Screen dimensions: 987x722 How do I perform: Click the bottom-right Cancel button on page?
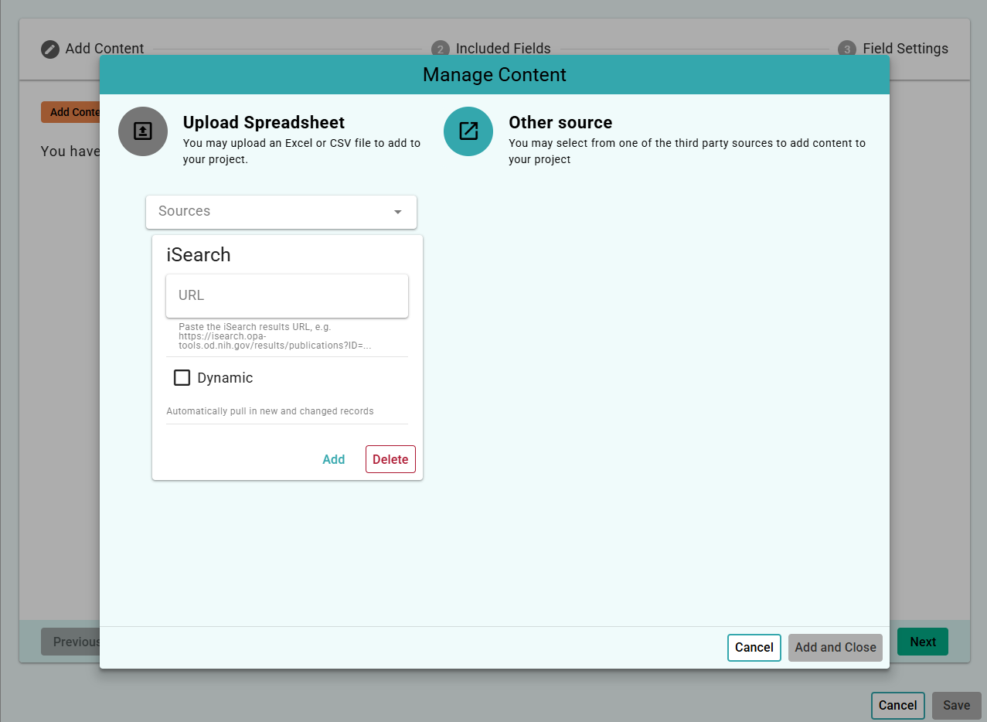[898, 705]
